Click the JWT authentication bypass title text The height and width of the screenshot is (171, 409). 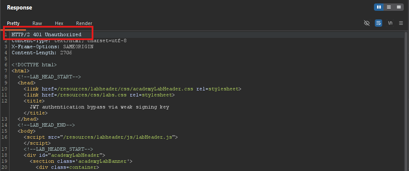[99, 107]
